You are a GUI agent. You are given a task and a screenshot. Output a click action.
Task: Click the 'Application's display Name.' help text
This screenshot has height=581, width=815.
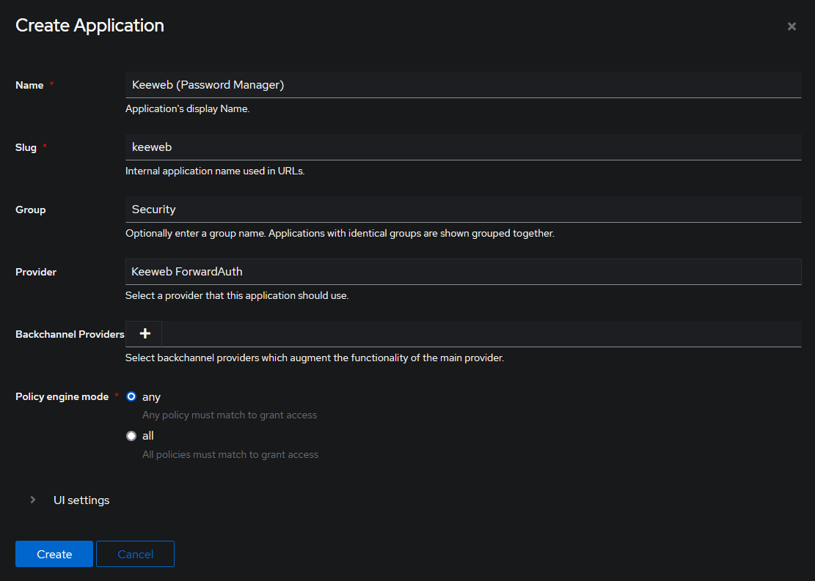coord(187,108)
